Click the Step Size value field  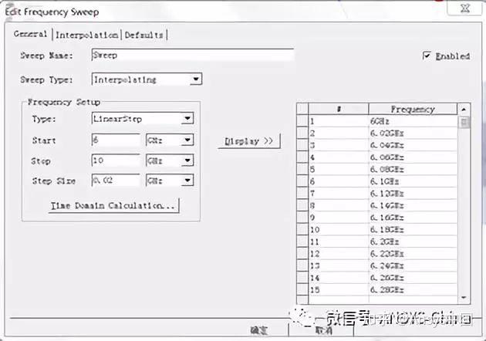[116, 181]
